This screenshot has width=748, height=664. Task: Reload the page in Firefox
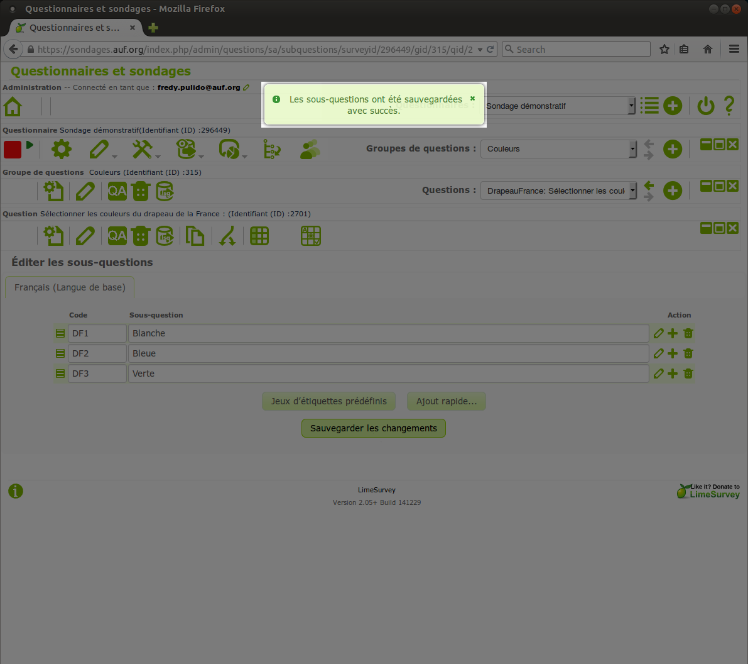(490, 50)
